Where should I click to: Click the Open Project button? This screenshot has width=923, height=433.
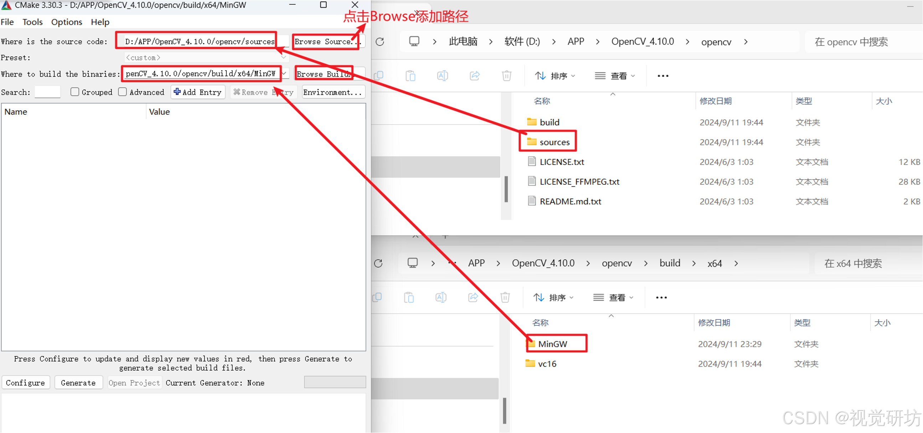point(134,382)
